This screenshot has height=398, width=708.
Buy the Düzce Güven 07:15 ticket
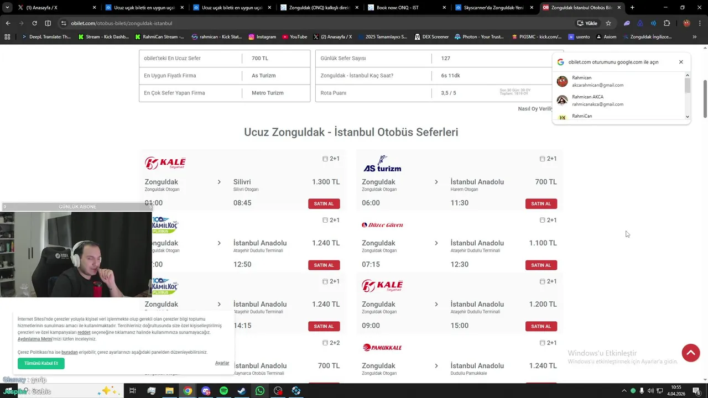[541, 265]
